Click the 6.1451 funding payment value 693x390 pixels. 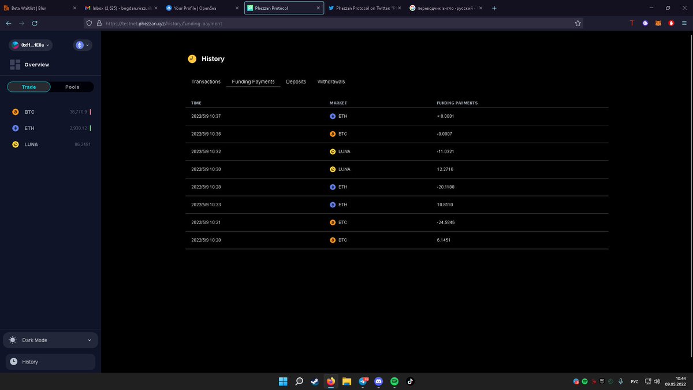tap(444, 240)
